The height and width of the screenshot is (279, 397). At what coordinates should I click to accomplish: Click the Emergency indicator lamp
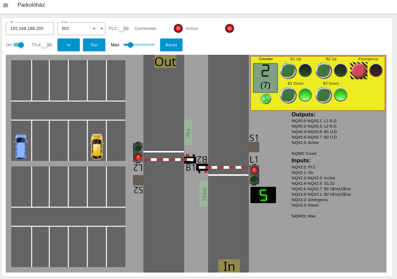tap(376, 70)
